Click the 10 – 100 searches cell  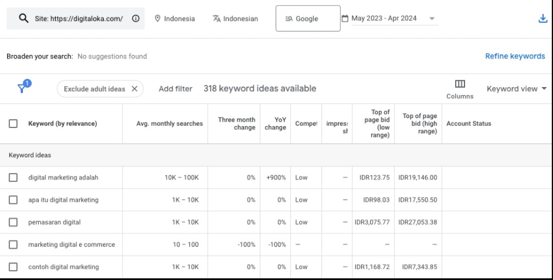coord(185,244)
